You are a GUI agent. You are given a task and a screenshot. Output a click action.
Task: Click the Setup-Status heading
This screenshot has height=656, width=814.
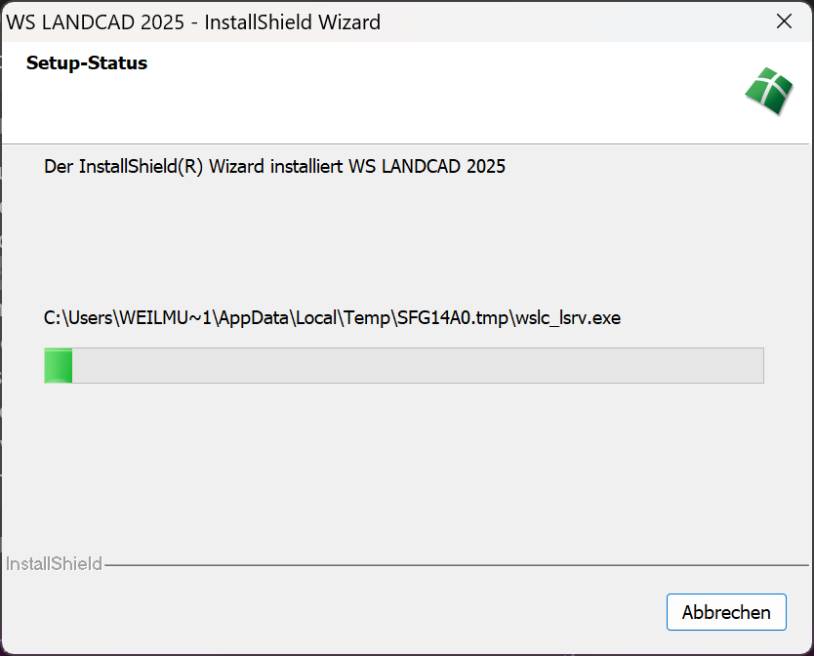[x=87, y=63]
